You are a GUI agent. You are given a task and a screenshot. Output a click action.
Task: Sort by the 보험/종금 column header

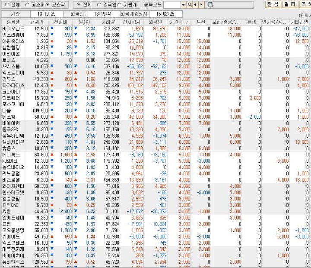point(226,22)
